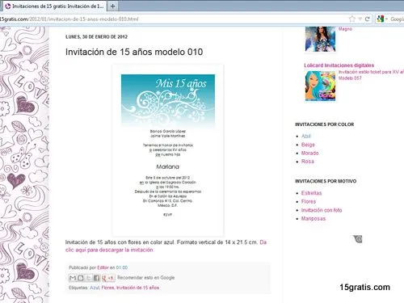This screenshot has height=303, width=404.
Task: Open the 'Flores' label under Etiquetas
Action: coord(107,288)
